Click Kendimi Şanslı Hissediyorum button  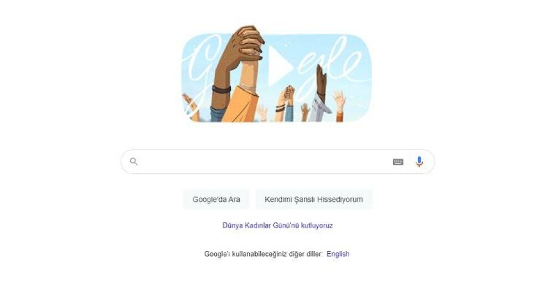pyautogui.click(x=313, y=199)
